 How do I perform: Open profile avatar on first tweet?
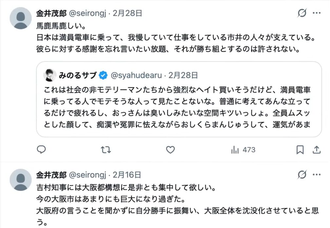point(21,18)
